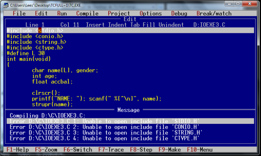Click the D:IOEXE3.C file name
Image resolution: width=261 pixels, height=156 pixels.
coord(209,25)
